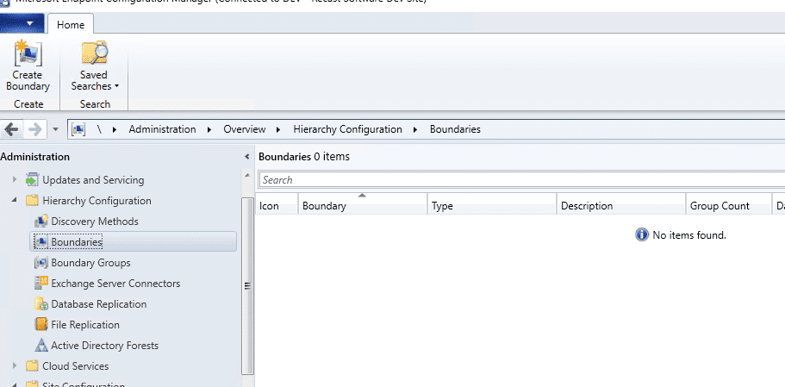Click Overview in the breadcrumb path
The image size is (785, 387).
tap(244, 129)
